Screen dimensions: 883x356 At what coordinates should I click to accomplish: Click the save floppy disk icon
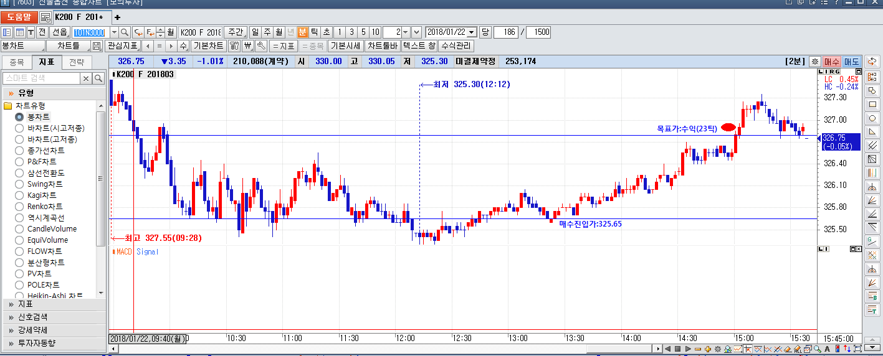[97, 46]
